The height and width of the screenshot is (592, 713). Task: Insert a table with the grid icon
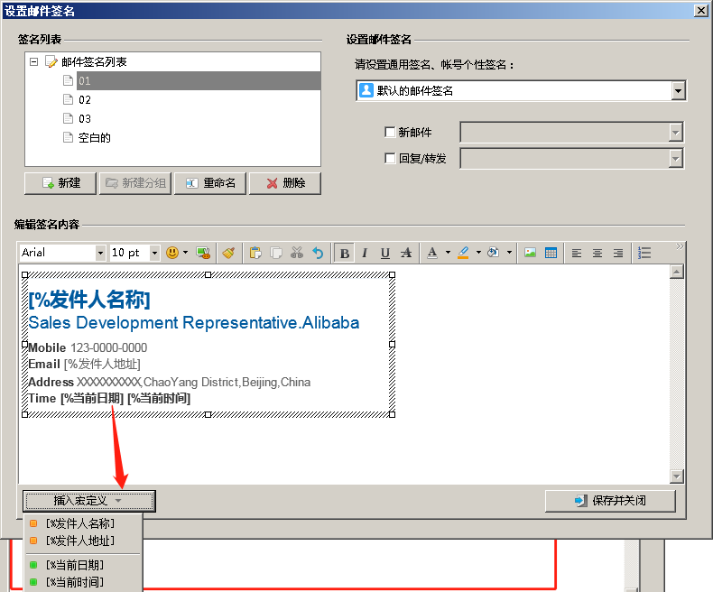[x=551, y=253]
